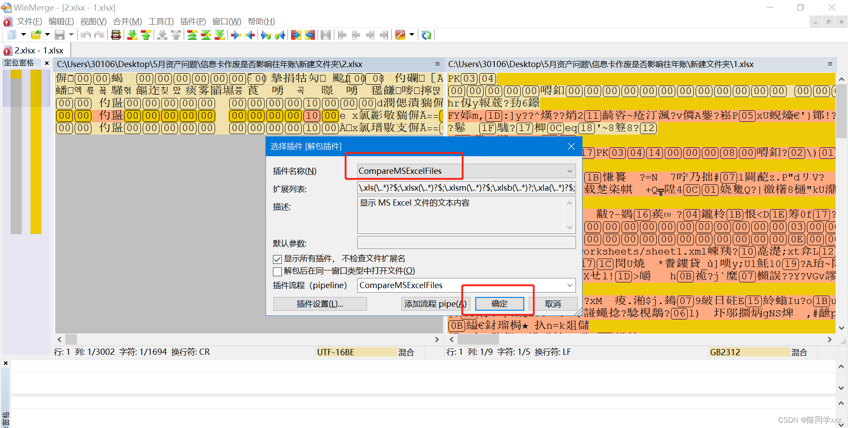Click Copy all to left icon
The width and height of the screenshot is (848, 428).
[x=310, y=35]
